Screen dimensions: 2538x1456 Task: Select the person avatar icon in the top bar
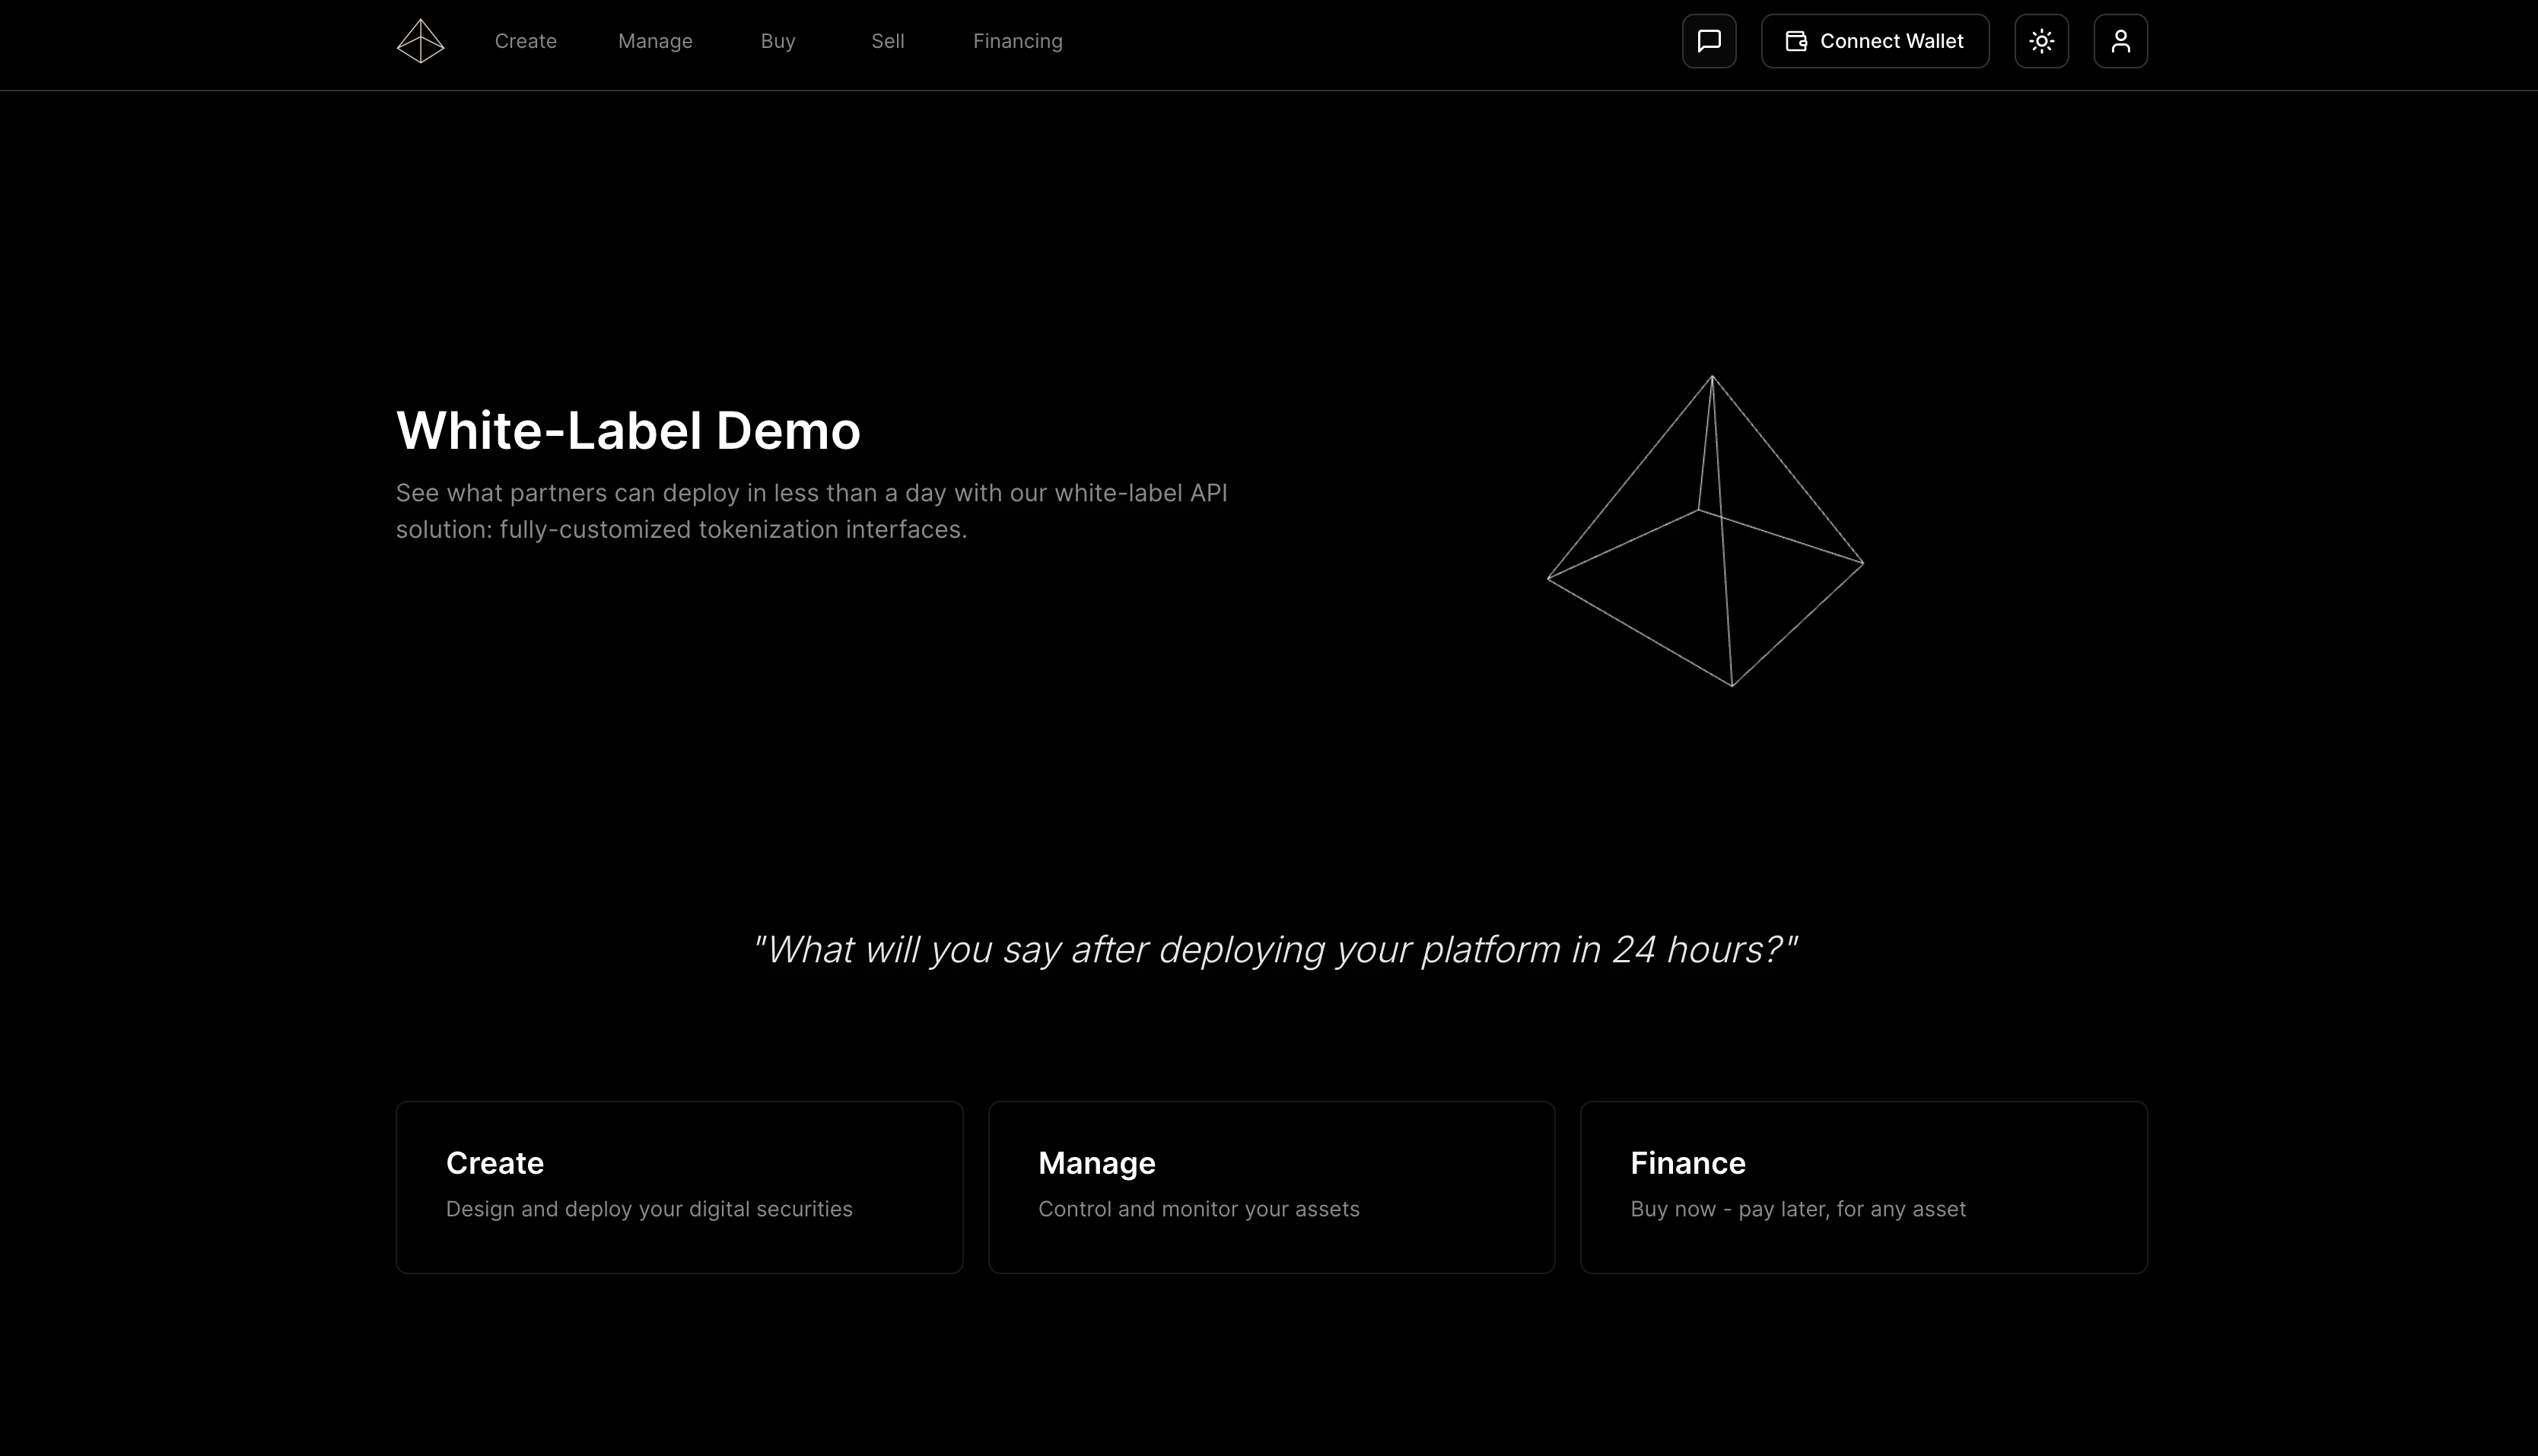click(x=2121, y=41)
